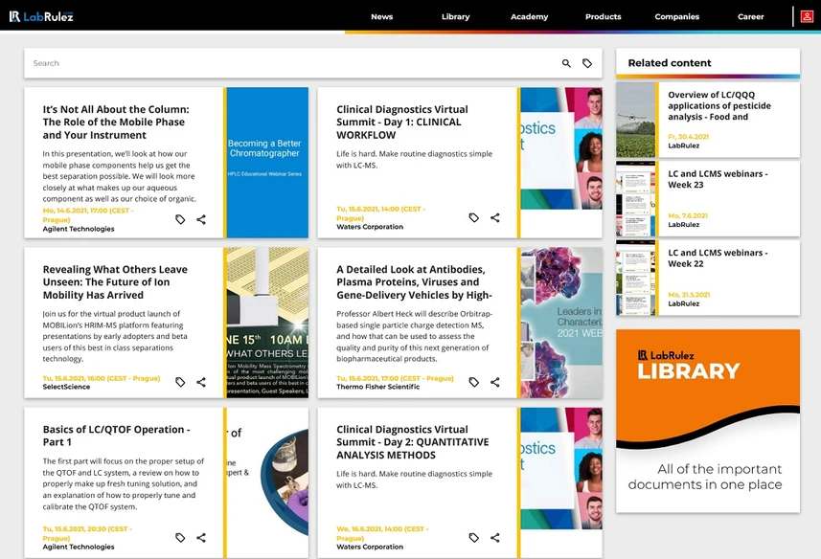This screenshot has width=821, height=559.
Task: Click date Mo, 7.6.2021 in Related content
Action: (x=688, y=216)
